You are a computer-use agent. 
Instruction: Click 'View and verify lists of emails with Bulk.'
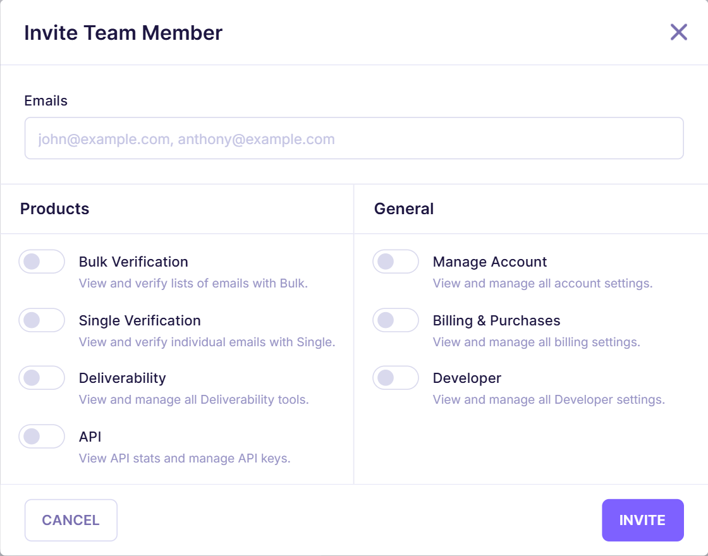click(x=193, y=284)
